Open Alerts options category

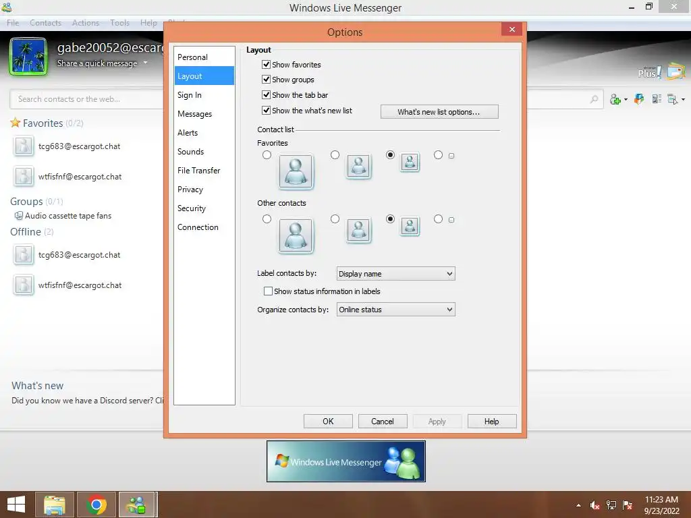click(x=204, y=133)
